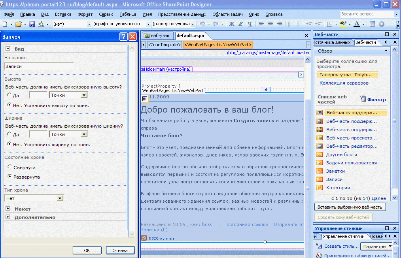This screenshot has width=401, height=258.
Task: Click the Фильтр filter icon
Action: (x=363, y=99)
